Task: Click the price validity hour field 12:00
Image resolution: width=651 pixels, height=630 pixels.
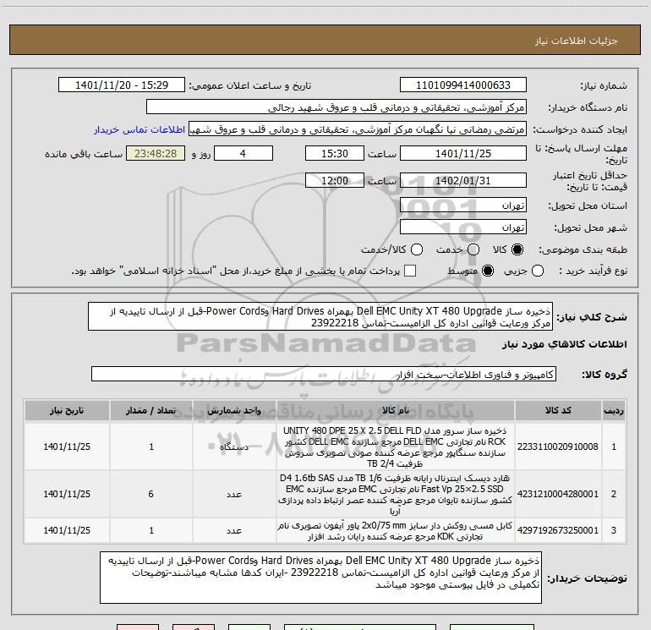Action: pos(335,181)
